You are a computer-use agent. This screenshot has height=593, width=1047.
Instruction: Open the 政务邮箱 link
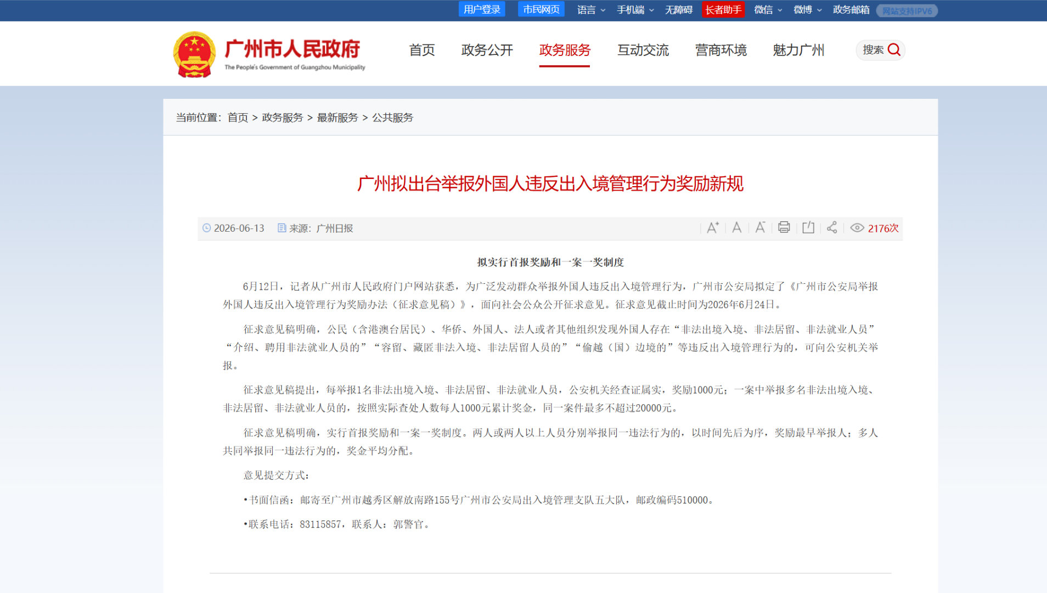click(851, 10)
